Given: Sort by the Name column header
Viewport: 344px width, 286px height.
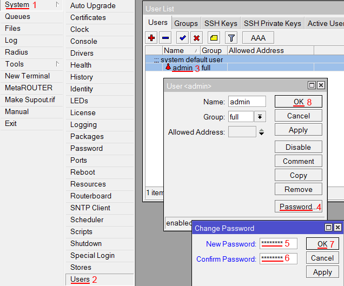Looking at the screenshot, I should pyautogui.click(x=181, y=50).
